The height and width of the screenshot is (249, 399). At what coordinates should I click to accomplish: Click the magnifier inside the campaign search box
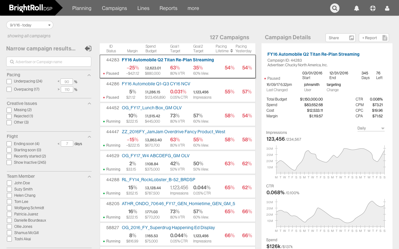12,62
